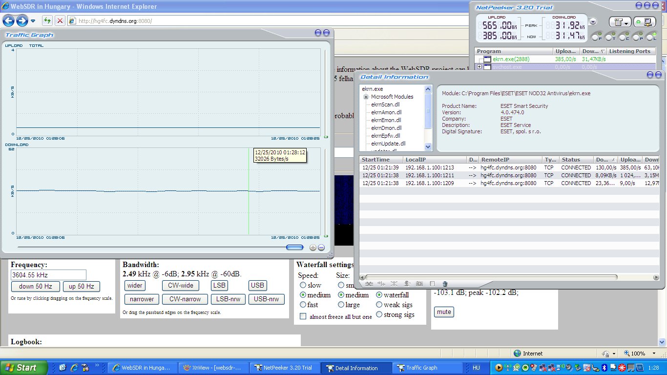Expand the Microsoft Modules tree node
The image size is (667, 375).
click(x=366, y=97)
